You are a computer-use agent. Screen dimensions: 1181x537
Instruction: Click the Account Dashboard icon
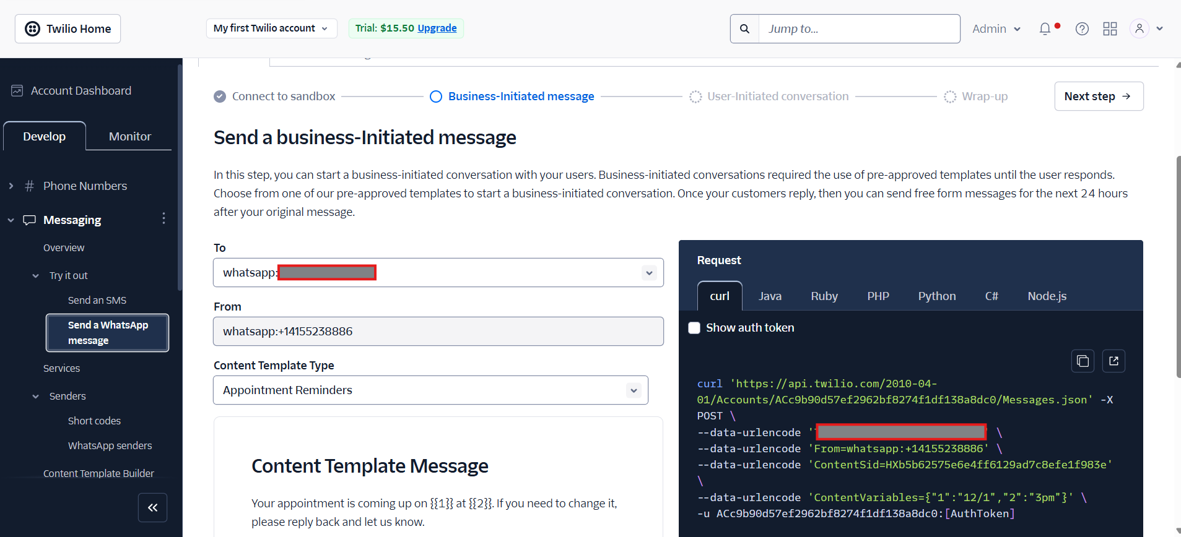point(17,91)
